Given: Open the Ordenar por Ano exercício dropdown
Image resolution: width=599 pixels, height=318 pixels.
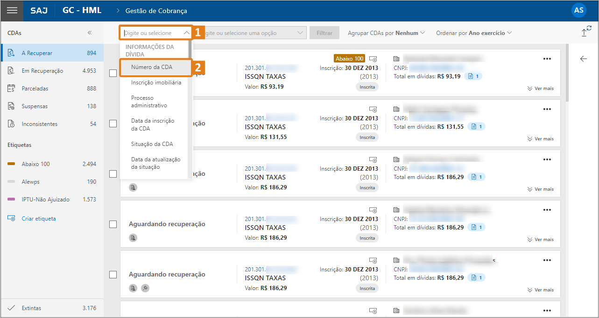Looking at the screenshot, I should tap(474, 33).
